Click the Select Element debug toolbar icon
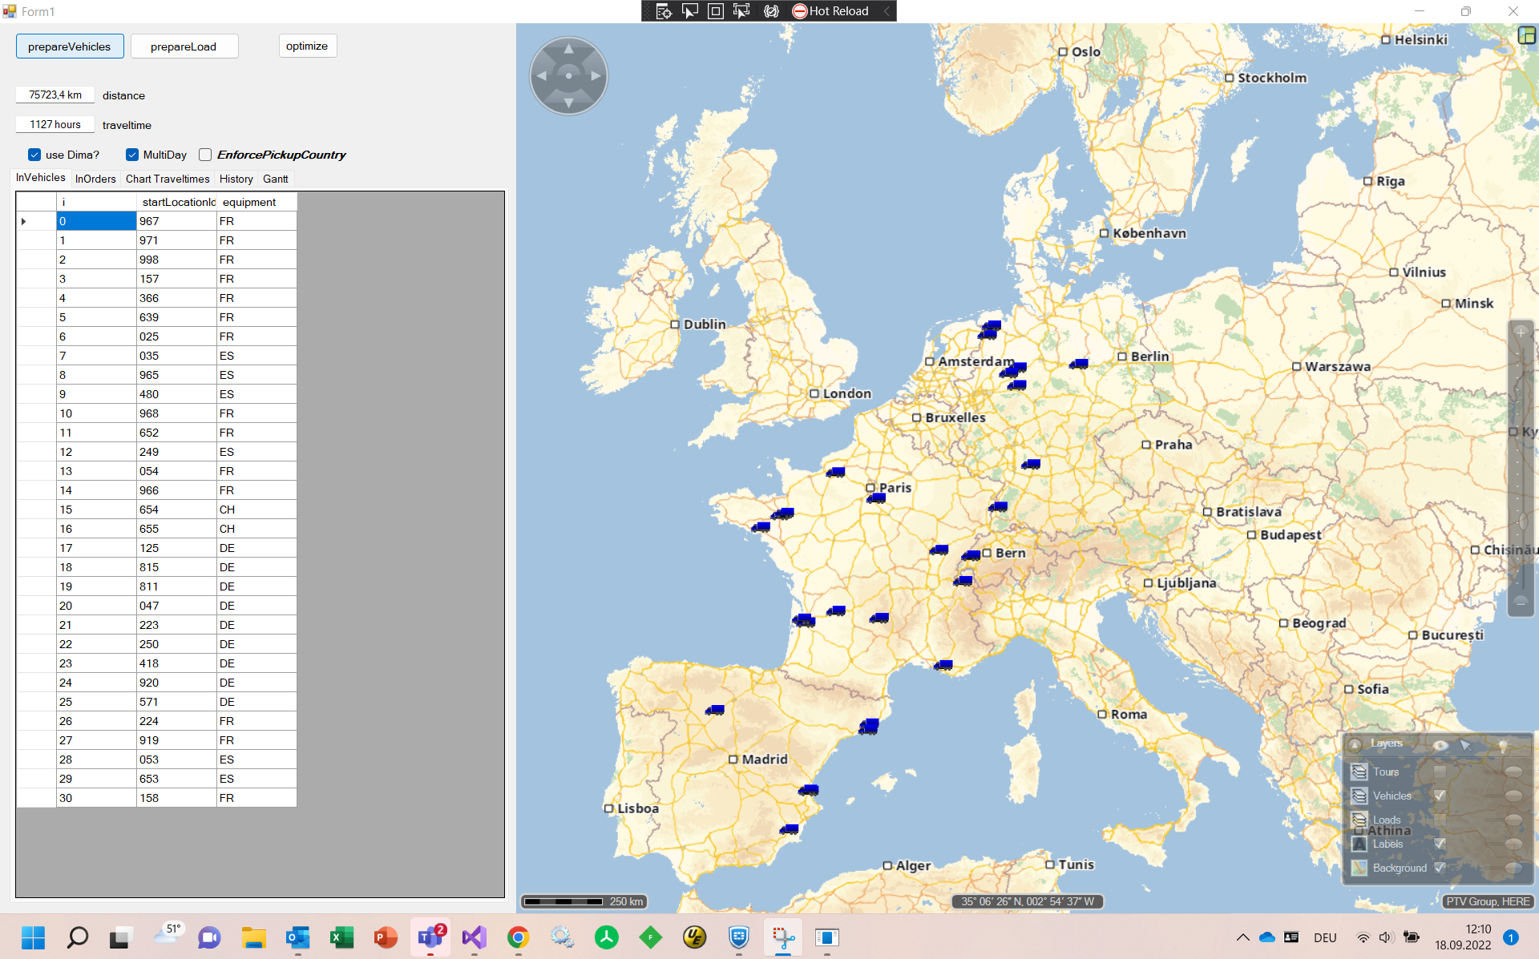Image resolution: width=1539 pixels, height=959 pixels. [689, 11]
